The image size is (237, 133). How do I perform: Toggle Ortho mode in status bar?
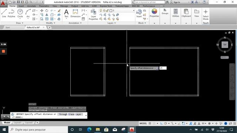click(x=161, y=123)
